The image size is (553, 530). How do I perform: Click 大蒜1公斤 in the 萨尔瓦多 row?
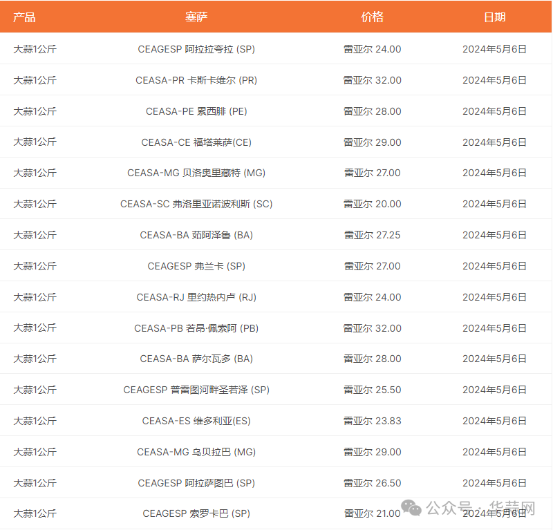[35, 359]
